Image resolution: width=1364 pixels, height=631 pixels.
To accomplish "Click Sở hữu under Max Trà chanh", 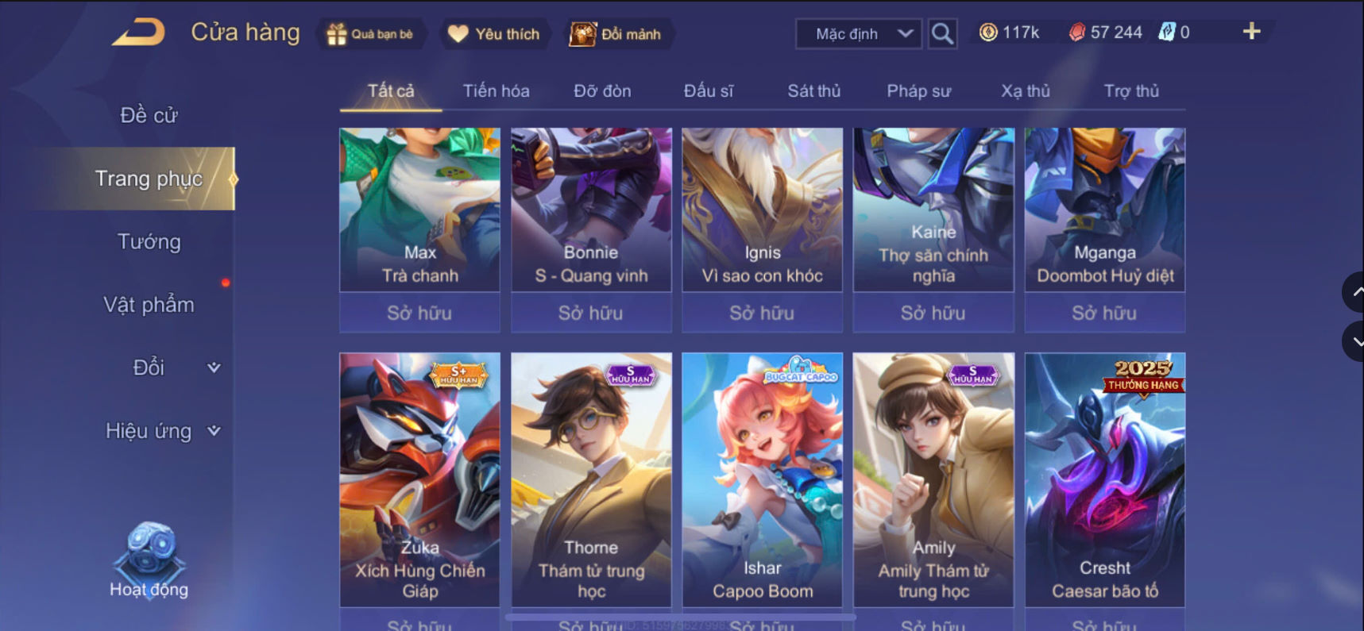I will (x=419, y=313).
